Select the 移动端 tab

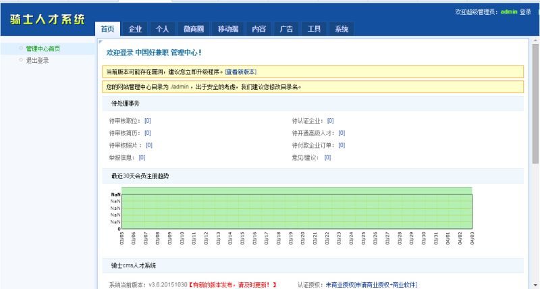pos(227,29)
